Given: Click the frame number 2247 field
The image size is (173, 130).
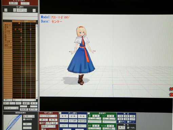Looking at the screenshot, I should coord(20,10).
